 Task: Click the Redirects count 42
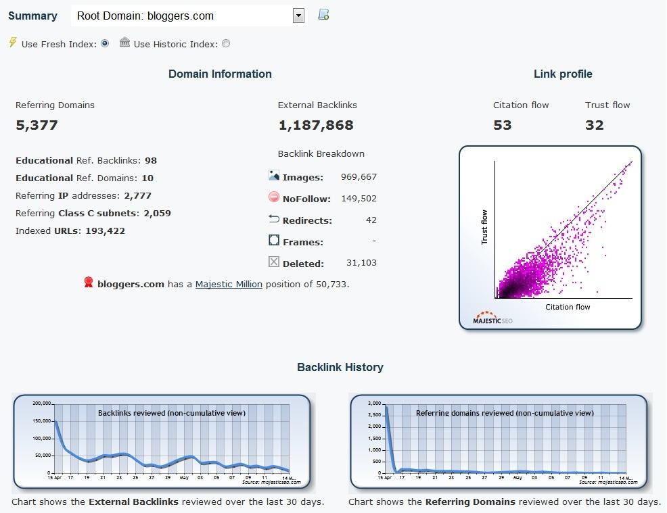point(371,220)
